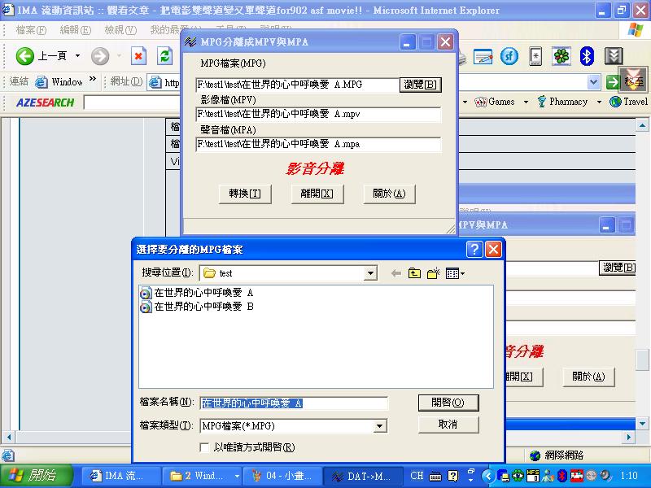The height and width of the screenshot is (488, 651).
Task: Open the 檢視 menu in Internet Explorer
Action: pyautogui.click(x=120, y=30)
